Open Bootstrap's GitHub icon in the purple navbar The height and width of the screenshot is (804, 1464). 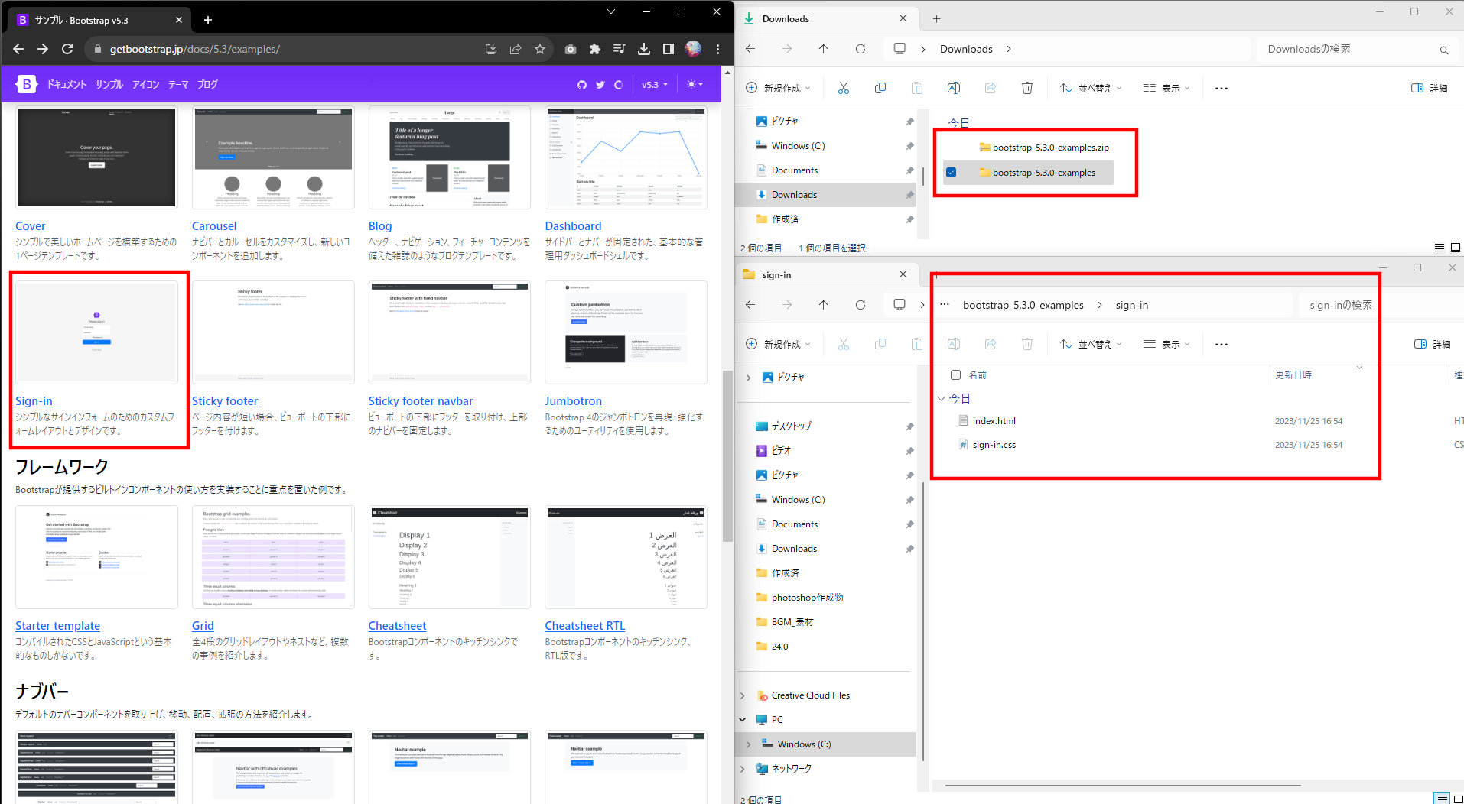(581, 84)
